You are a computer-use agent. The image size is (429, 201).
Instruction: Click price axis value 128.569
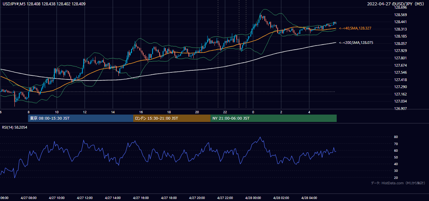400,15
